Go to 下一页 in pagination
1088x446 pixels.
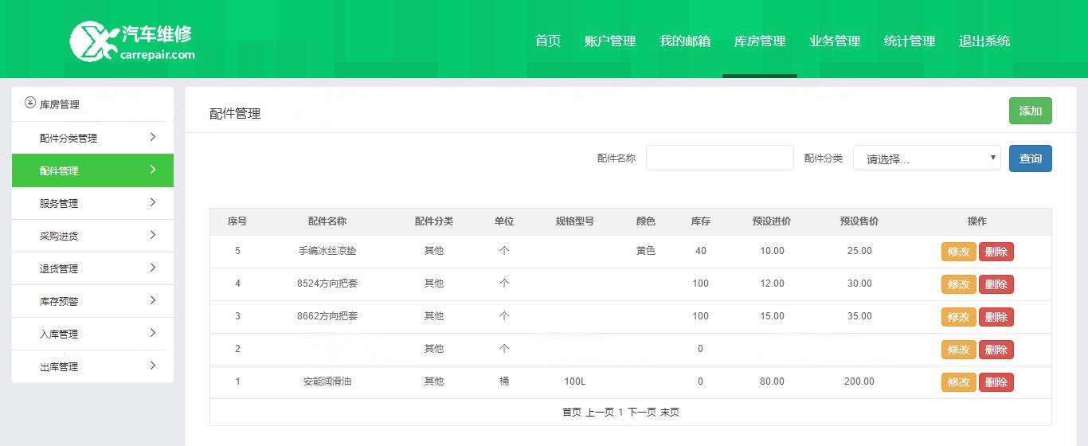click(641, 413)
